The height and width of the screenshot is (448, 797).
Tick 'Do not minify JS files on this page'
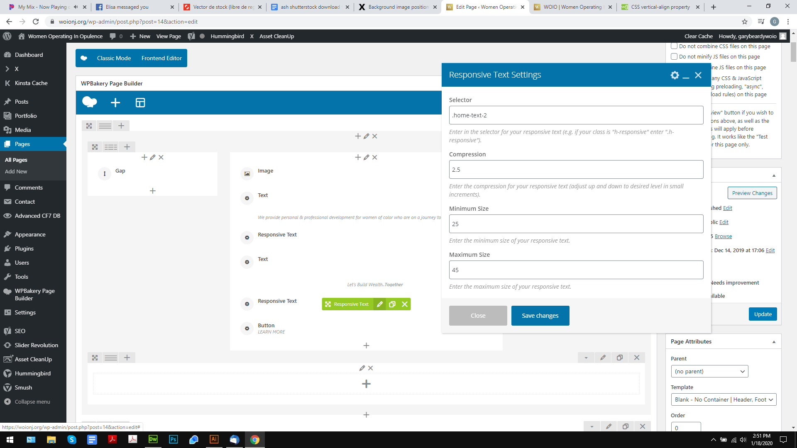point(674,56)
